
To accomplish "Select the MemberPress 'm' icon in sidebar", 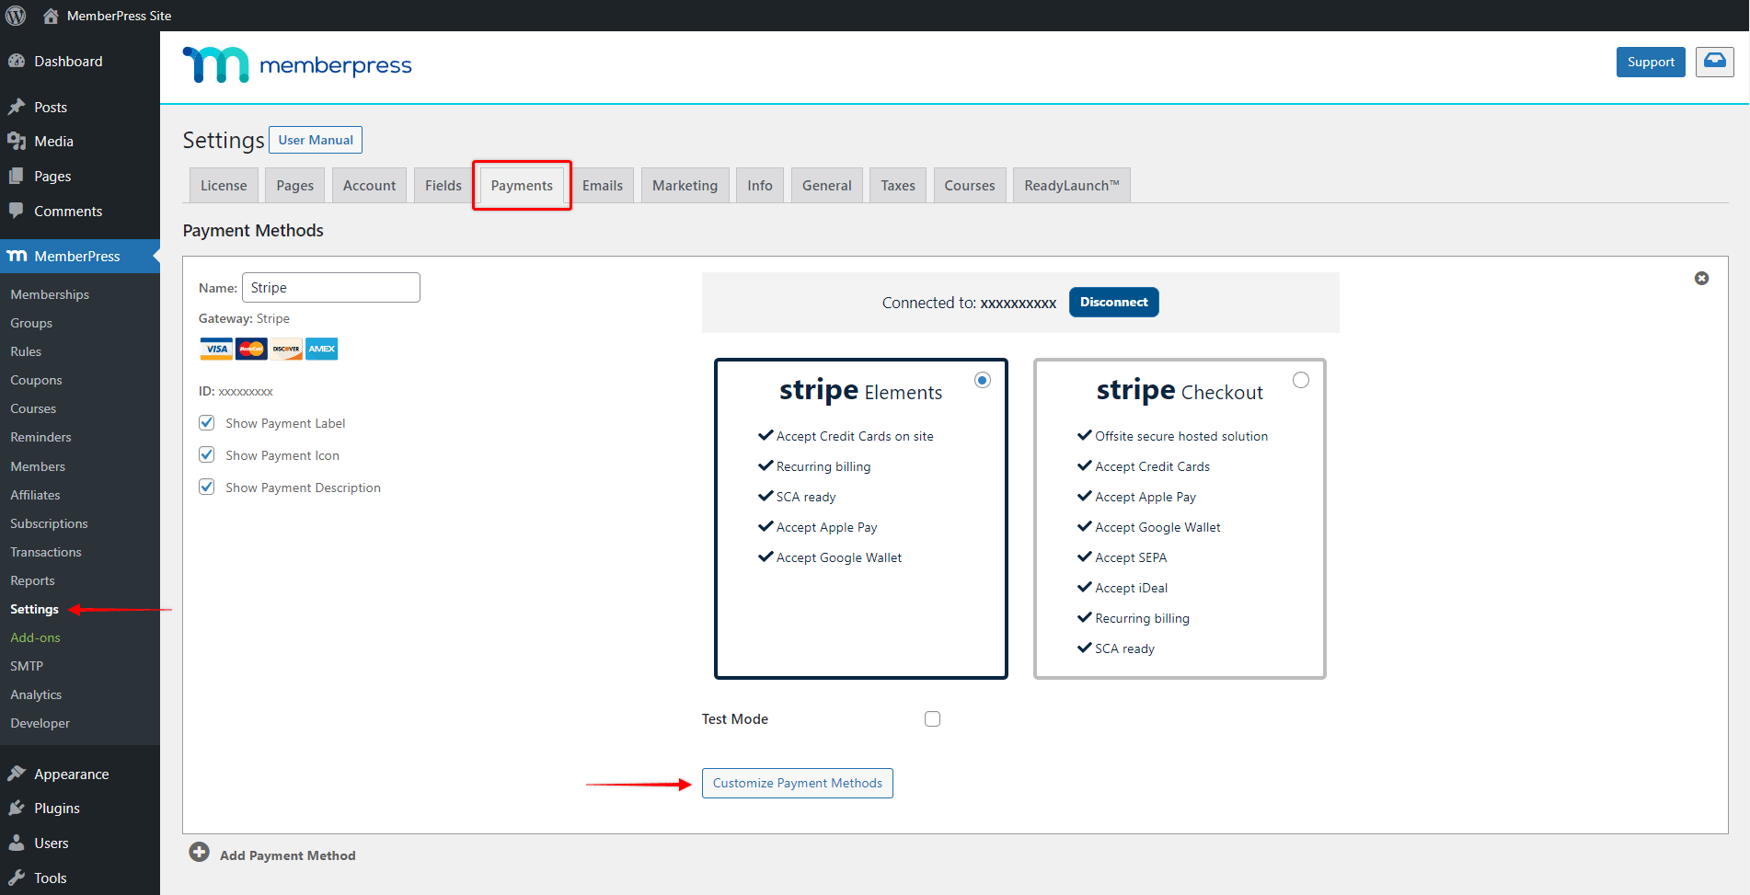I will click(17, 256).
